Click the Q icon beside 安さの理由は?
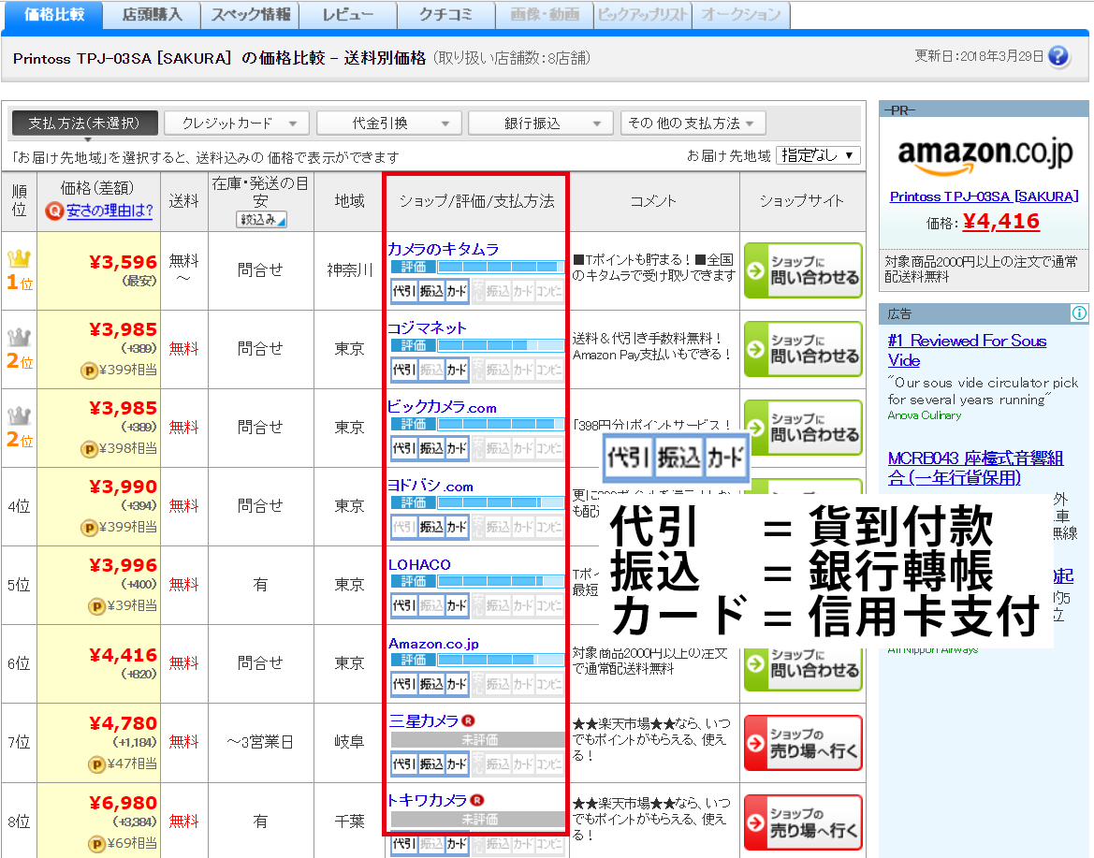The width and height of the screenshot is (1094, 858). 53,211
